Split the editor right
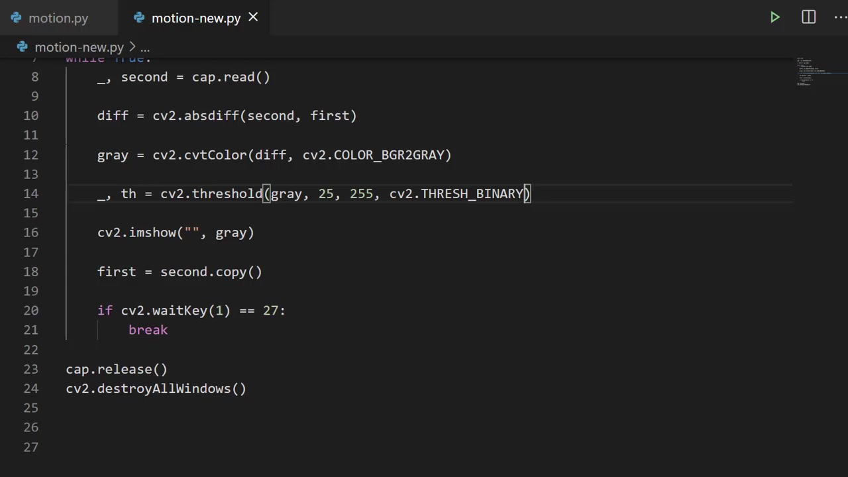848x477 pixels. coord(808,17)
